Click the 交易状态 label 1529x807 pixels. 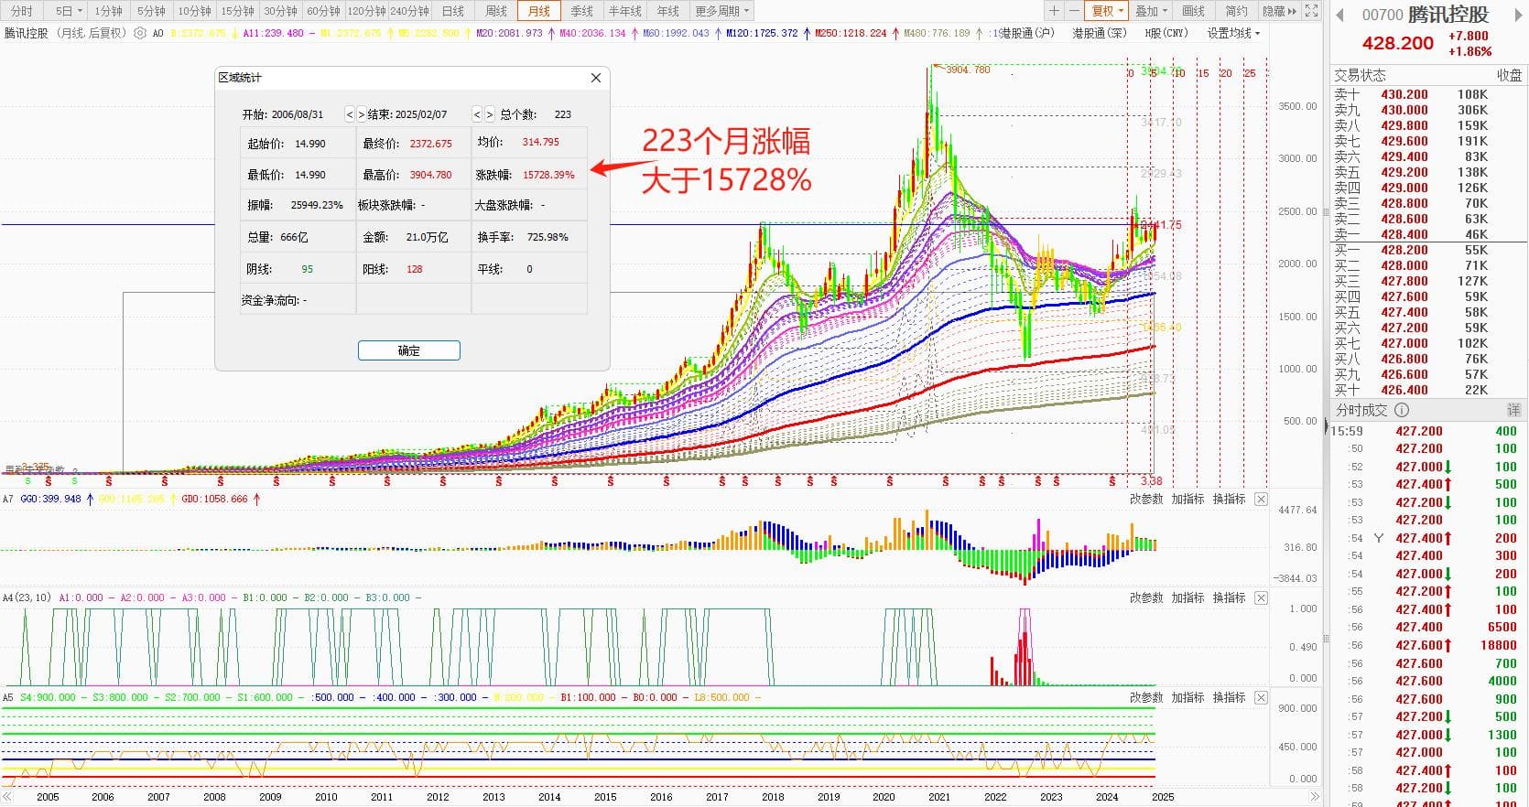pyautogui.click(x=1360, y=75)
